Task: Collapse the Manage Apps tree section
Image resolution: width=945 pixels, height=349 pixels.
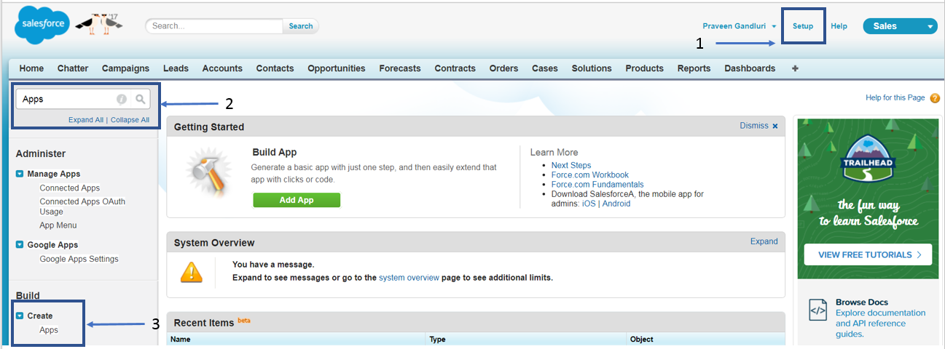Action: (20, 174)
